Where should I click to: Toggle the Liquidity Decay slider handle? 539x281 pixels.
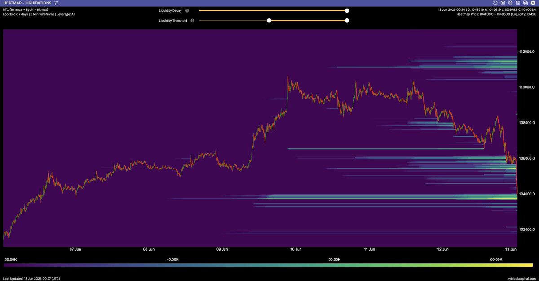[x=347, y=10]
